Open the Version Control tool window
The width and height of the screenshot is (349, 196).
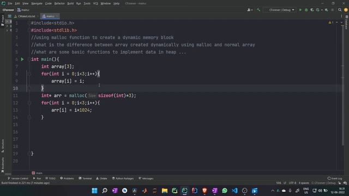[18, 179]
